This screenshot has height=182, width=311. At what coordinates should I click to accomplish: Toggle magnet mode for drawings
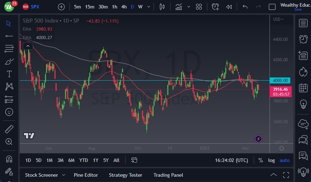pos(9,159)
